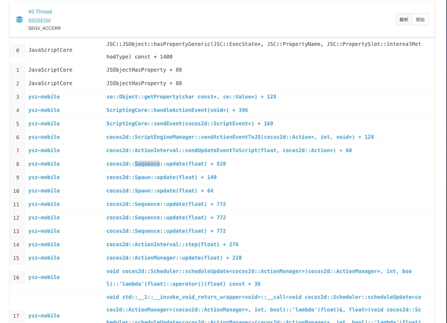447x323 pixels.
Task: Click ysz-mobile module in frame 6
Action: 44,137
